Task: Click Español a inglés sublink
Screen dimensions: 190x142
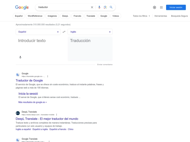Action: [x=40, y=129]
